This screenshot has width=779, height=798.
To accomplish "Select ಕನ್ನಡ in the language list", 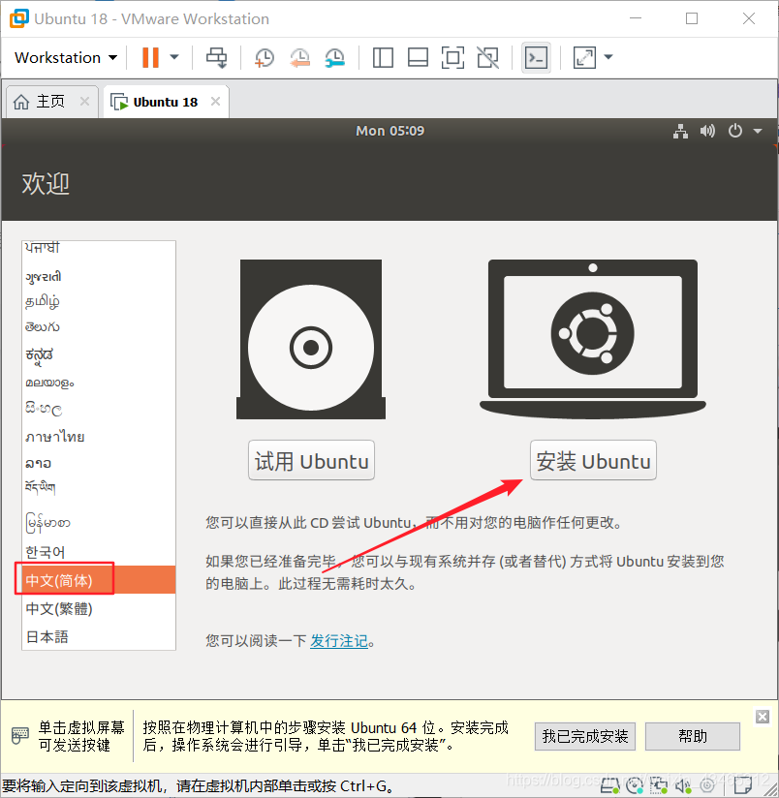I will (x=99, y=354).
